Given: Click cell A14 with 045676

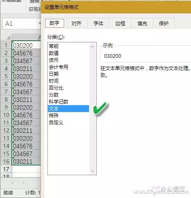Looking at the screenshot, I should [26, 146].
